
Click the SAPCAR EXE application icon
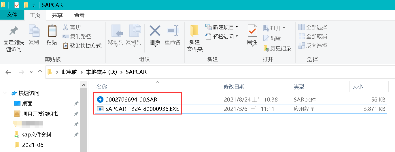pos(100,109)
